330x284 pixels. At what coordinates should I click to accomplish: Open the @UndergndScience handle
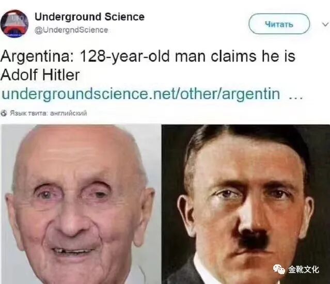tap(71, 30)
